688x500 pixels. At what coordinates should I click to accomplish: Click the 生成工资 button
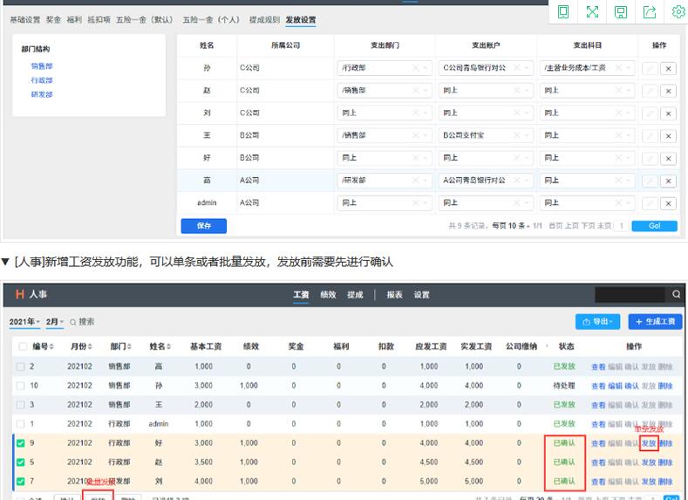pyautogui.click(x=655, y=321)
